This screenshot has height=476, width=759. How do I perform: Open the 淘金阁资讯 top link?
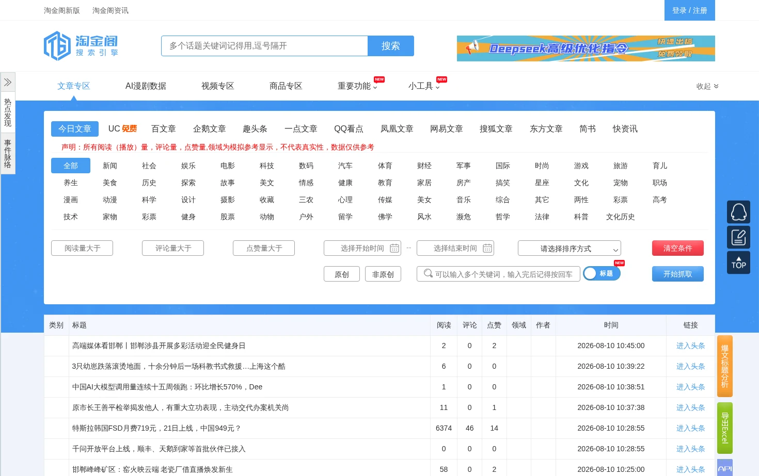(110, 10)
